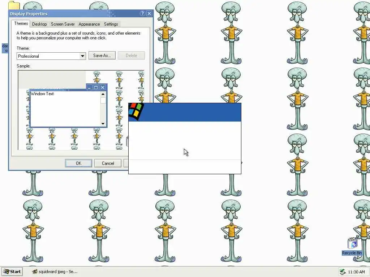Select the Recycle Bin desktop icon
The width and height of the screenshot is (370, 277).
[352, 246]
